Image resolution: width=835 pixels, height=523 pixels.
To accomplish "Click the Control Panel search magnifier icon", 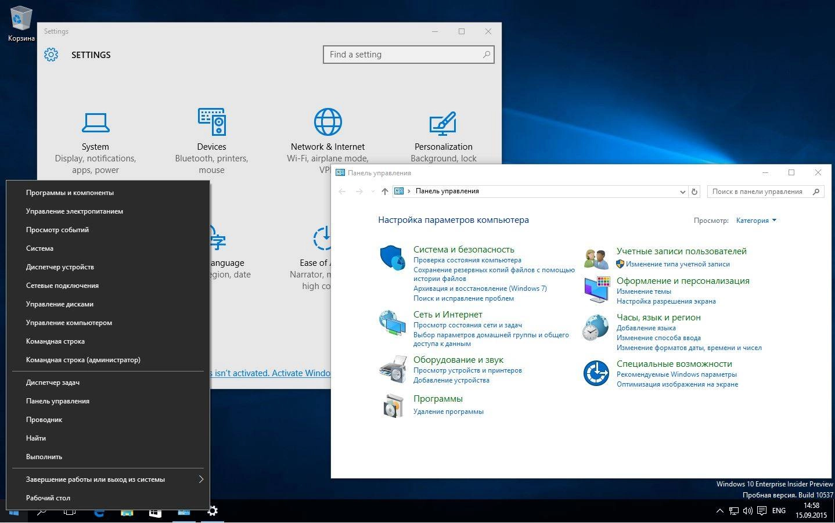I will [816, 192].
